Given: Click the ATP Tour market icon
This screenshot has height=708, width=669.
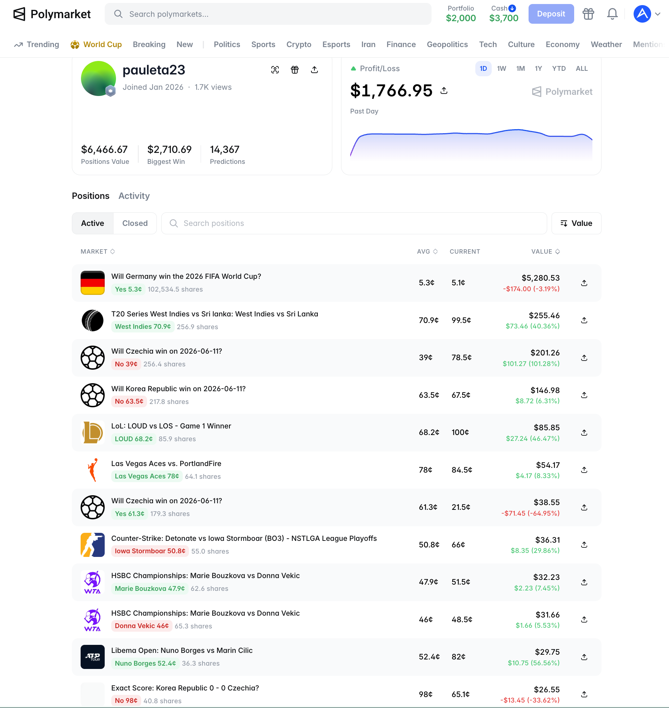Looking at the screenshot, I should pyautogui.click(x=93, y=657).
